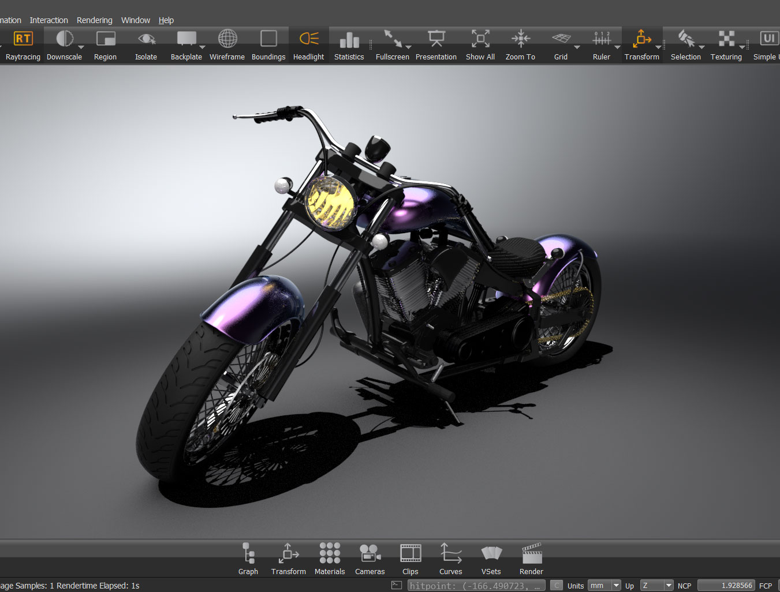Open the Rendering menu
The image size is (780, 592).
point(95,20)
